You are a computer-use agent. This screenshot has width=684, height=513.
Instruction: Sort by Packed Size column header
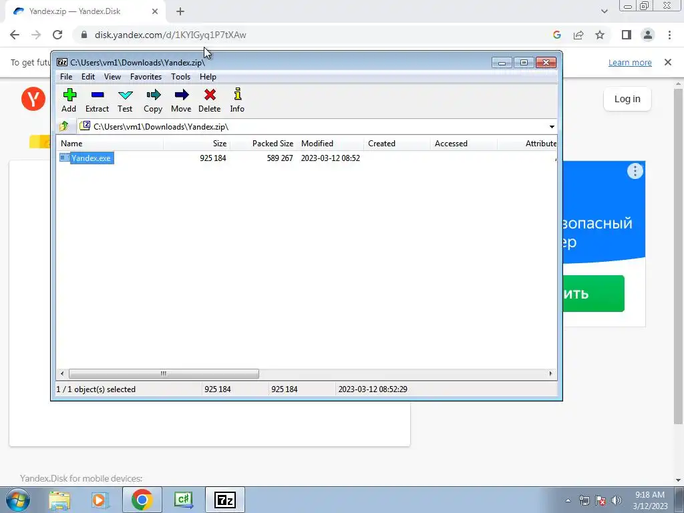point(263,144)
